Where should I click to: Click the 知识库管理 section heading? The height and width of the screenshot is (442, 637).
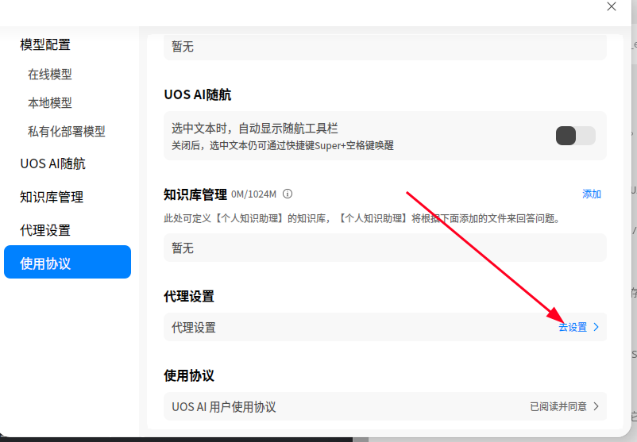[195, 195]
